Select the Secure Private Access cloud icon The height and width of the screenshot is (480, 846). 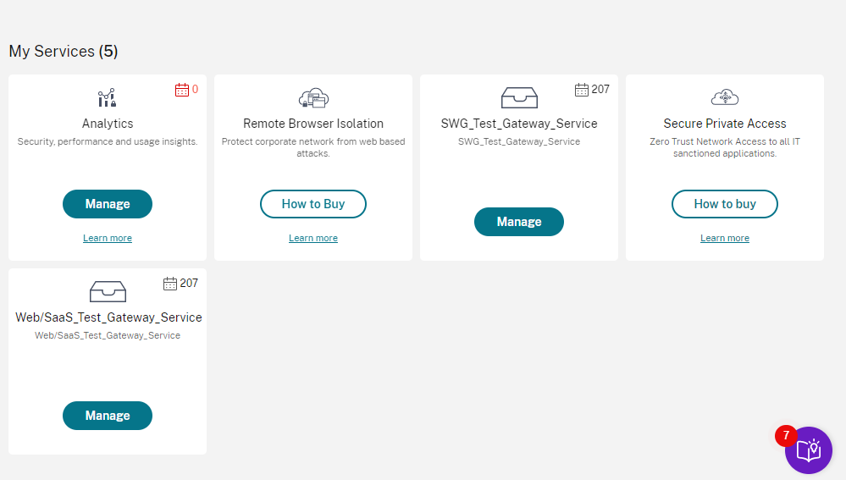click(725, 97)
